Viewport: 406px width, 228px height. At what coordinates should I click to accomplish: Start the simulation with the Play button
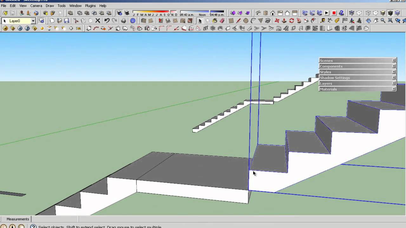(327, 13)
